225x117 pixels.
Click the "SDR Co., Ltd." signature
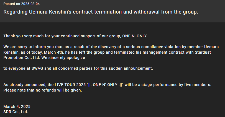16,112
